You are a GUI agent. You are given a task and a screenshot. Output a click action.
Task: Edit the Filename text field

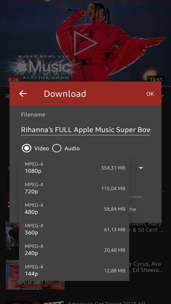pos(85,130)
